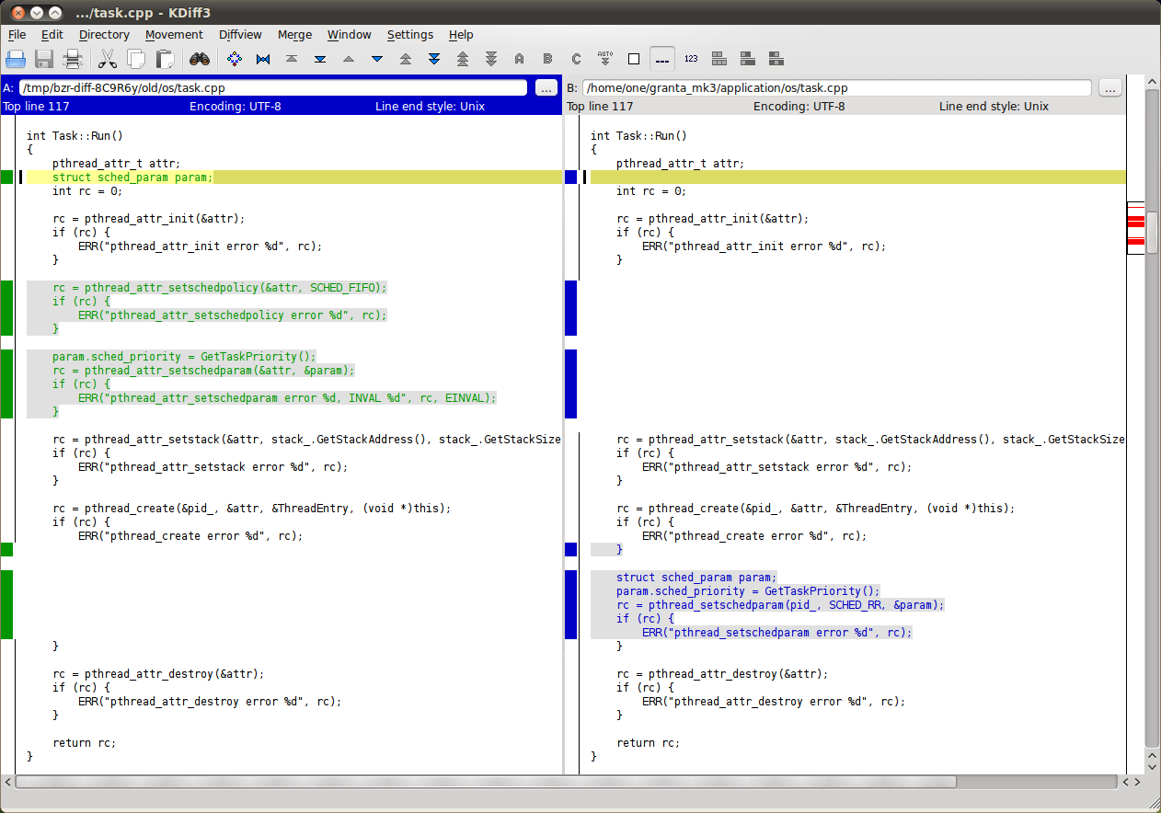Toggle the white space square icon
1161x813 pixels.
pos(633,58)
